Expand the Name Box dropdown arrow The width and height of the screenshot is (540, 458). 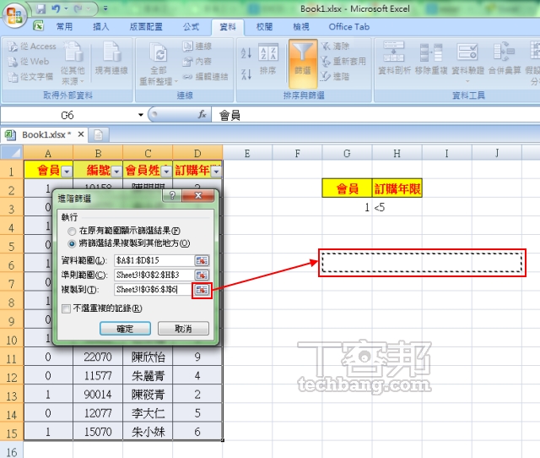click(141, 114)
